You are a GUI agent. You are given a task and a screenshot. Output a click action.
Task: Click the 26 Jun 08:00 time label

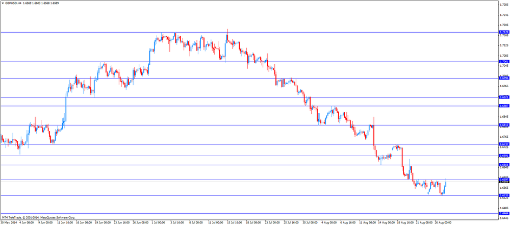140,223
